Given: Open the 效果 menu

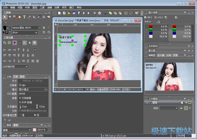Looking at the screenshot, I should [57, 8].
